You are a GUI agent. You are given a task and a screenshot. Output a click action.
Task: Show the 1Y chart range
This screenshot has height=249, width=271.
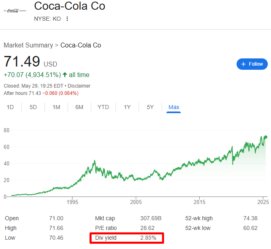127,107
